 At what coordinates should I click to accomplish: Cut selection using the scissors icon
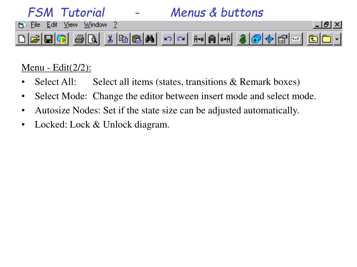tap(110, 39)
